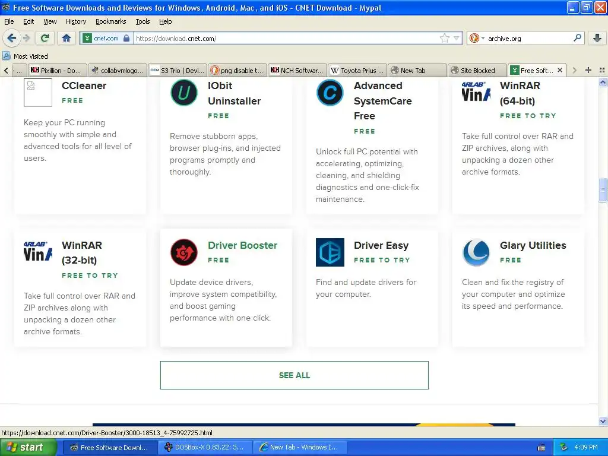This screenshot has height=456, width=608.
Task: Open the URL history dropdown arrow
Action: [x=457, y=38]
